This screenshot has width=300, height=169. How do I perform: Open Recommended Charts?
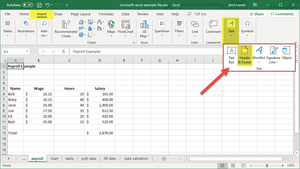(x=66, y=29)
